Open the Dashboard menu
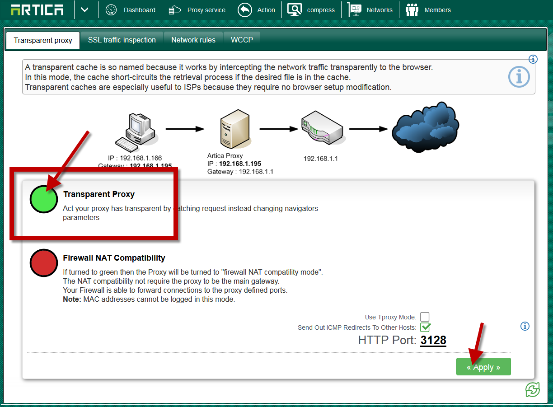The width and height of the screenshot is (553, 407). (140, 10)
